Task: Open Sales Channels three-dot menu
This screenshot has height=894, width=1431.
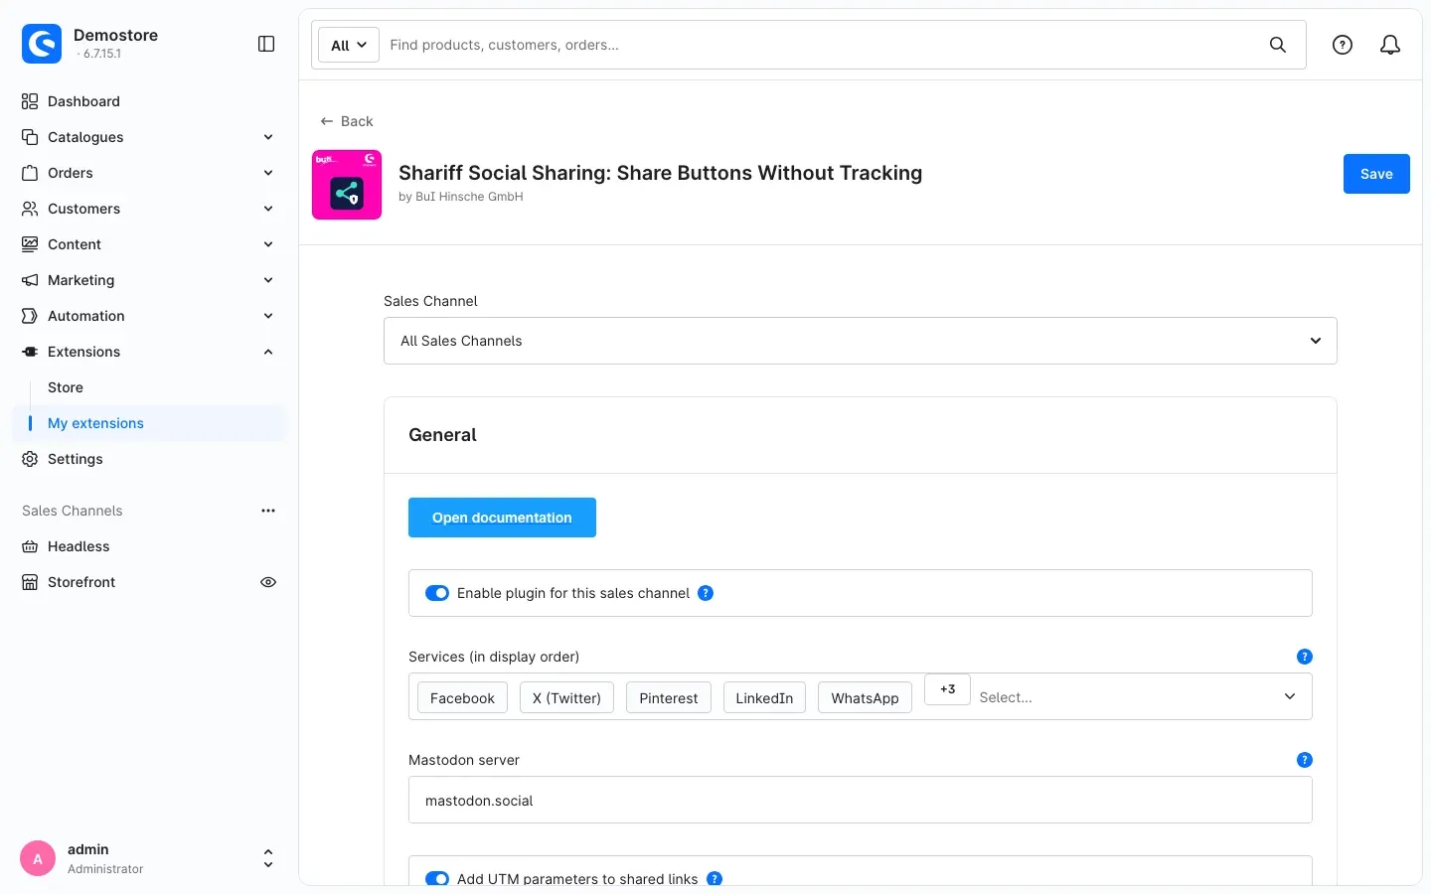Action: tap(268, 511)
